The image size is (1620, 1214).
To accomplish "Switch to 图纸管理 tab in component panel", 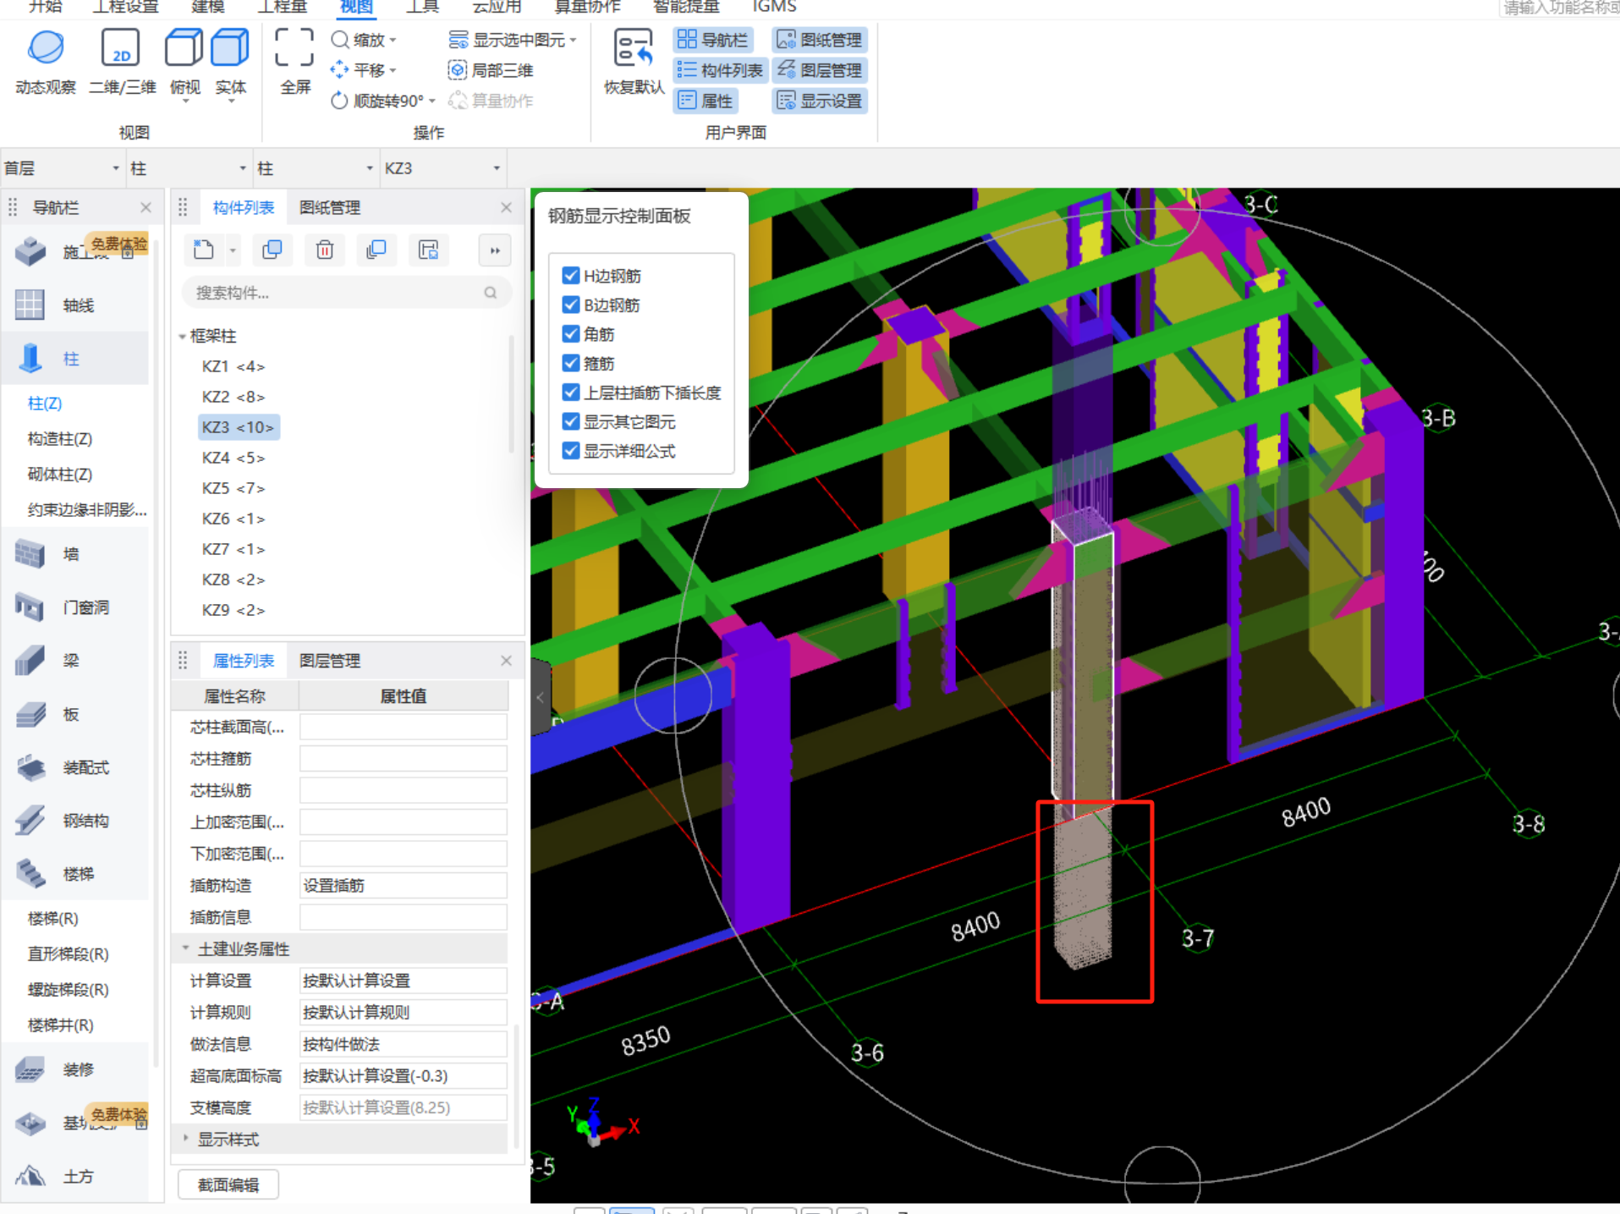I will click(x=330, y=207).
